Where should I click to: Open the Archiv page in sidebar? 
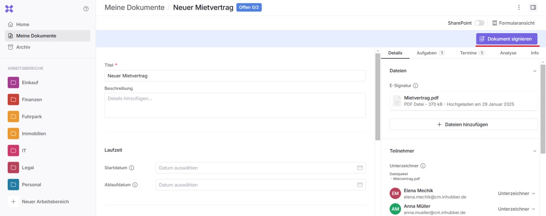[23, 47]
